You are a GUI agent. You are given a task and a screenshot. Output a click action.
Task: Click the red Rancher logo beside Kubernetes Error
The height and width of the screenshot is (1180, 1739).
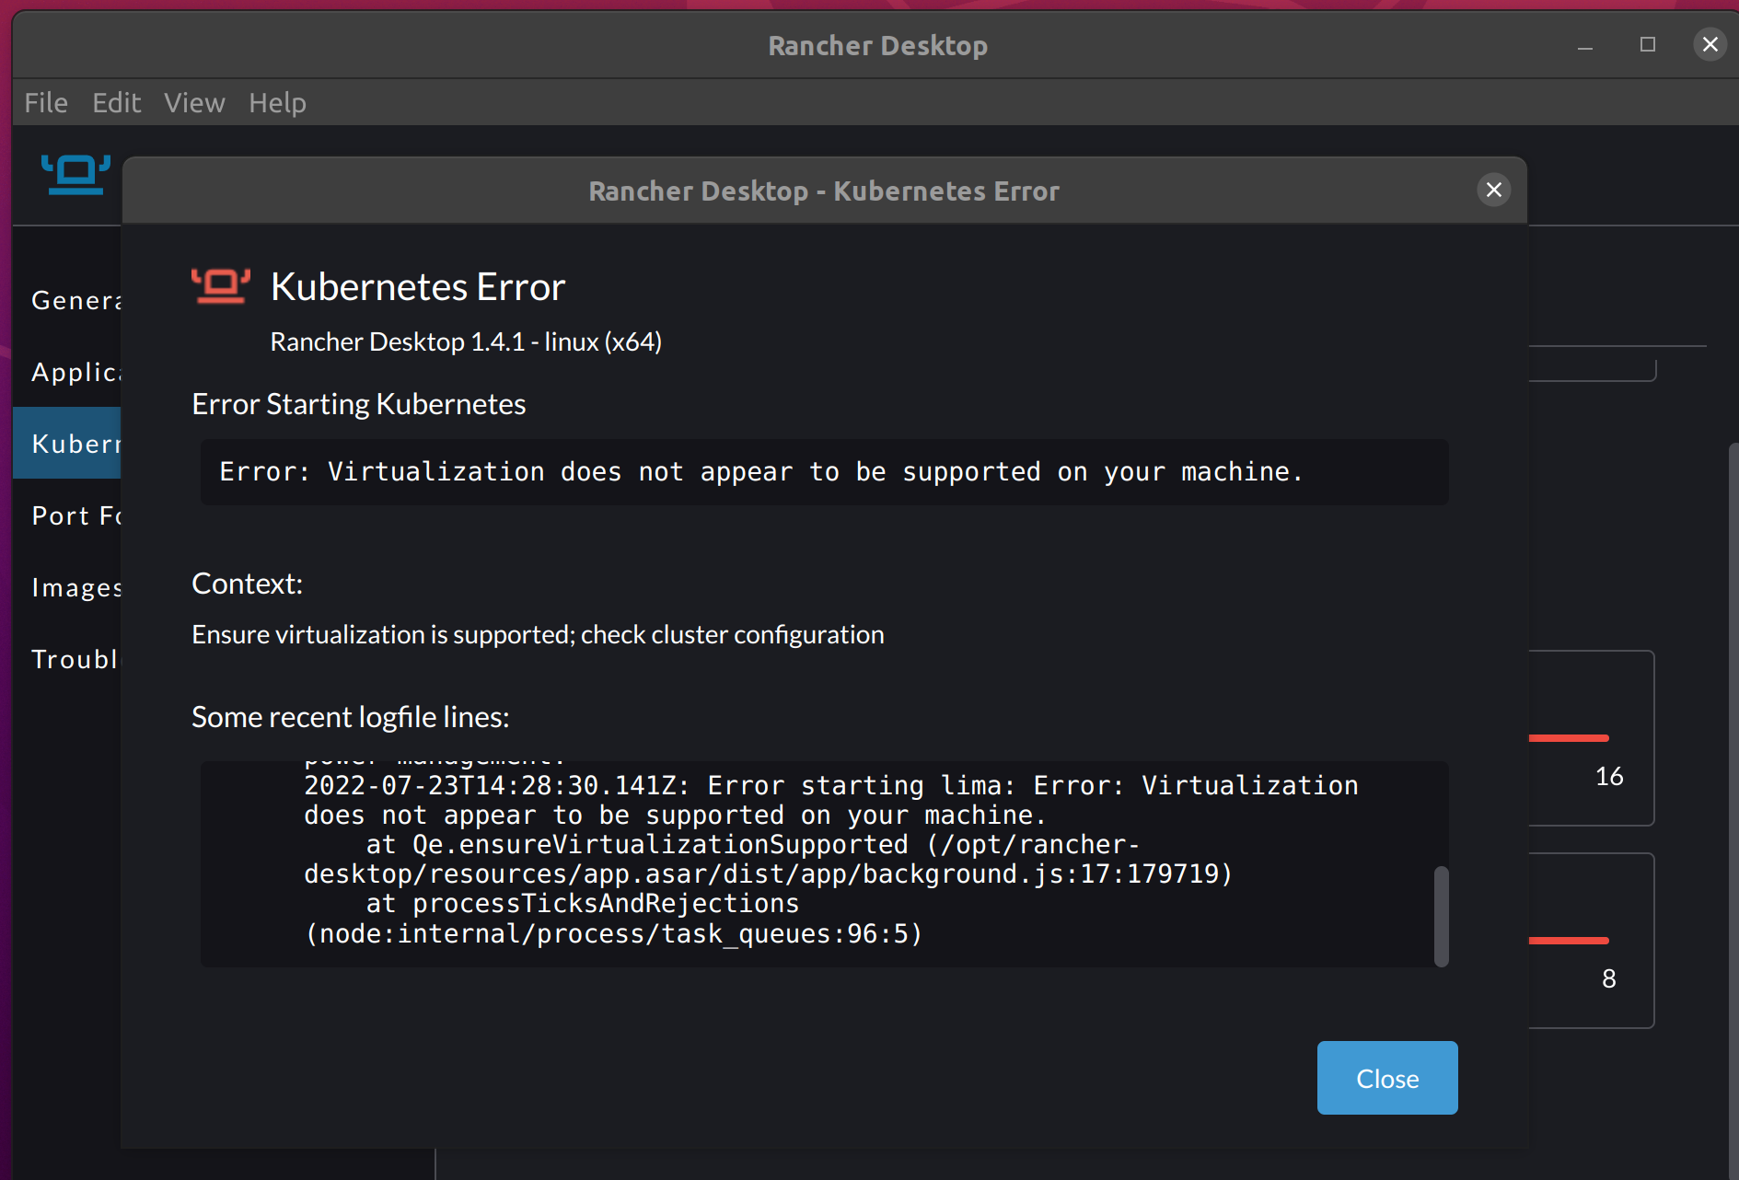coord(221,286)
